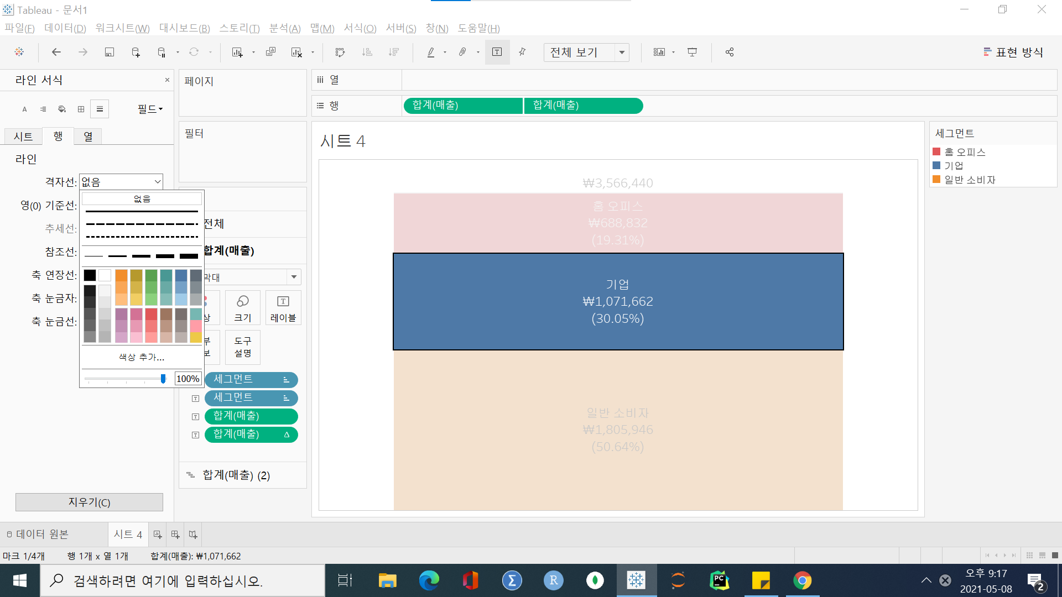
Task: Toggle the fix axes pin icon
Action: (522, 52)
